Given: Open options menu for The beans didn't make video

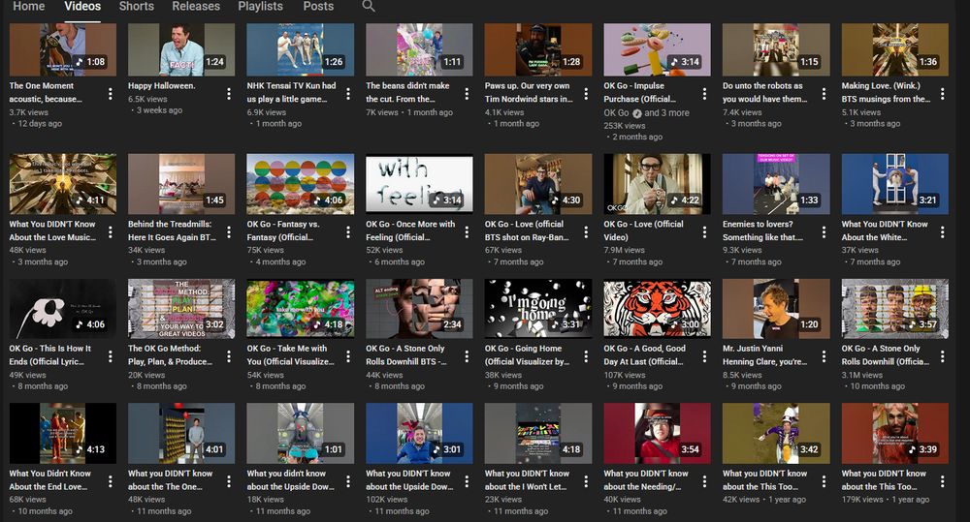Looking at the screenshot, I should coord(467,93).
